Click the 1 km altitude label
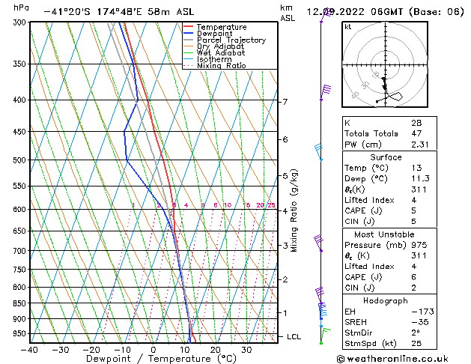This screenshot has height=364, width=471. click(x=285, y=312)
